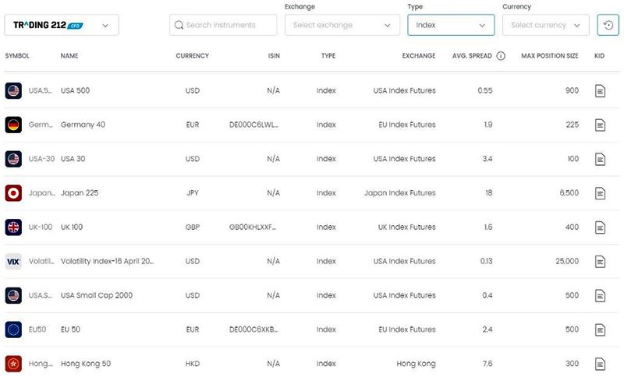Select the UK 100 instrument name
Image resolution: width=624 pixels, height=377 pixels.
tap(72, 227)
